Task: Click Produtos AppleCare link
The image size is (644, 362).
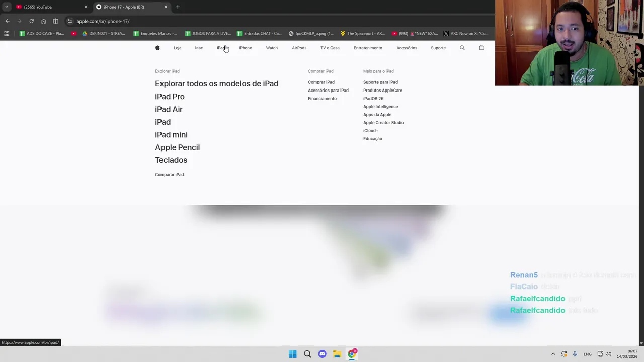Action: click(383, 90)
